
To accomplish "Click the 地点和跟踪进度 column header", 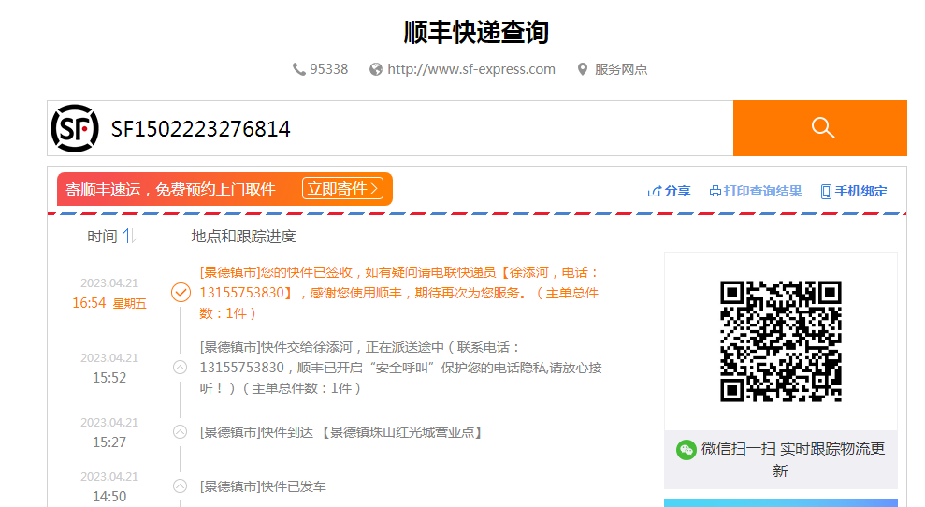I will coord(243,237).
